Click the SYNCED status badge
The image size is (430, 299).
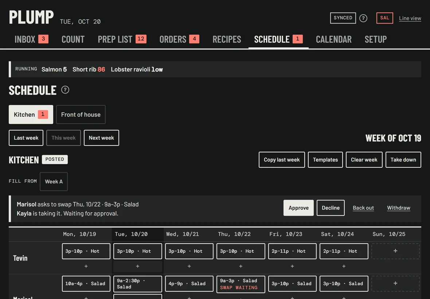[x=343, y=18]
